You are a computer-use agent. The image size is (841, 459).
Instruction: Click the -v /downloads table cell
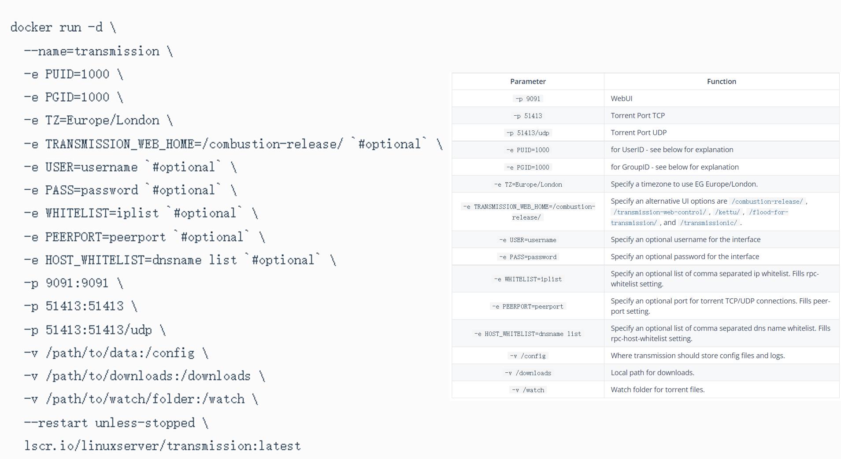pyautogui.click(x=528, y=373)
